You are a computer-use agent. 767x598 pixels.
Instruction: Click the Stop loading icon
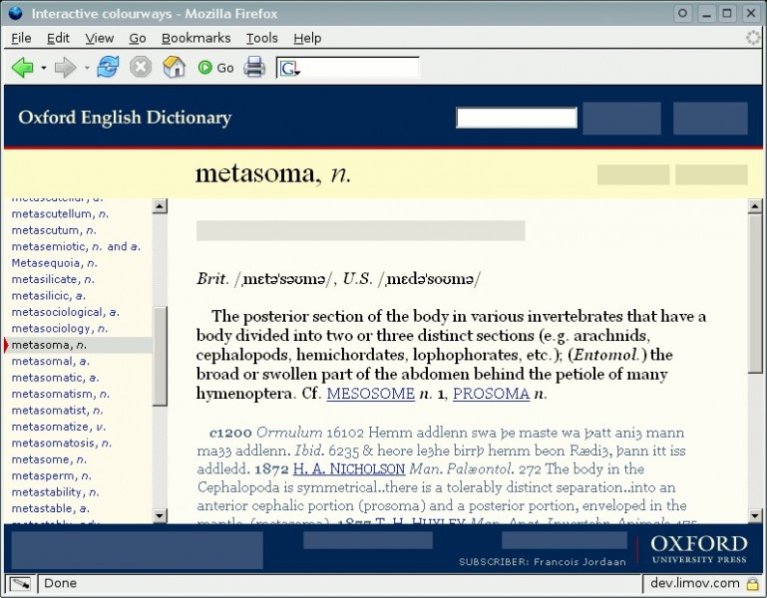pos(141,68)
